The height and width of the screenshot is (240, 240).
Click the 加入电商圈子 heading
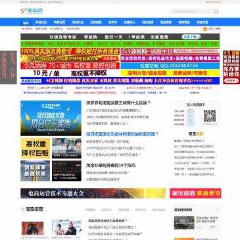[196, 105]
